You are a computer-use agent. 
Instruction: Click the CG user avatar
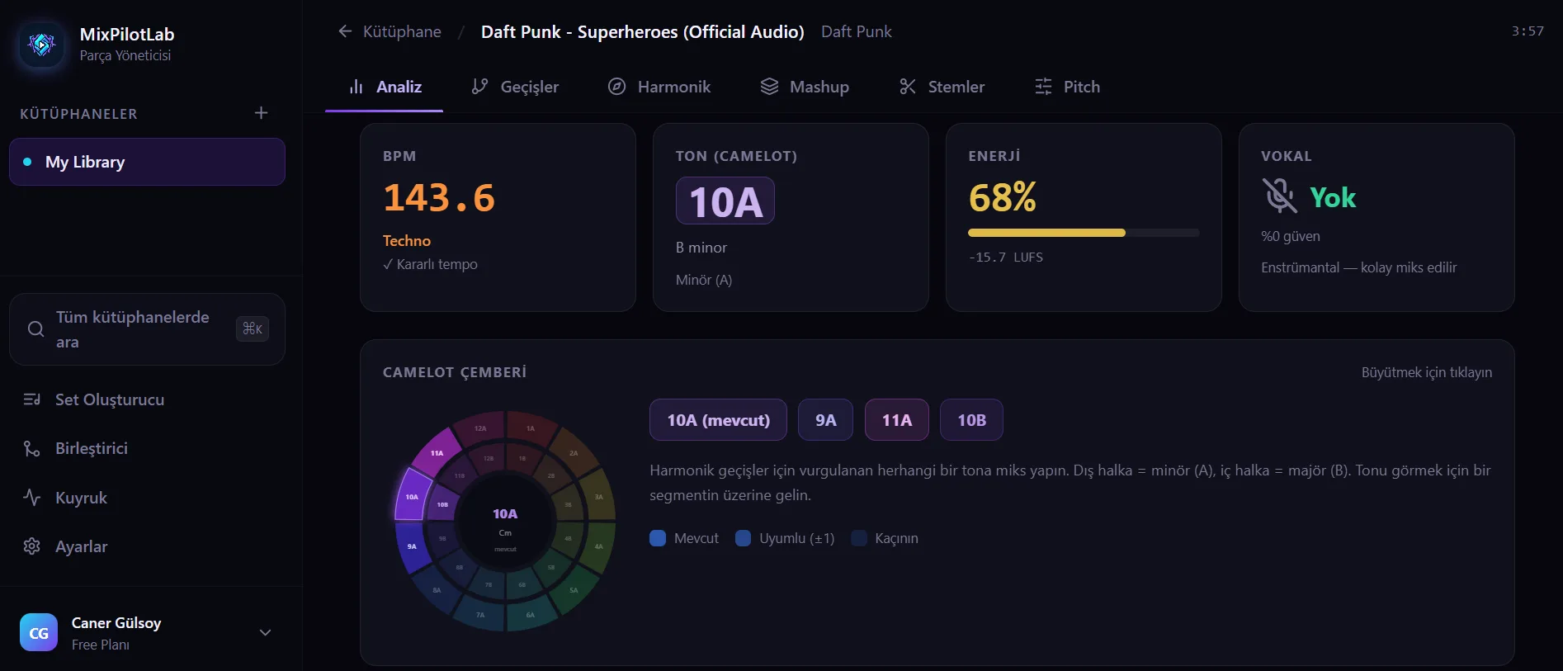coord(39,632)
